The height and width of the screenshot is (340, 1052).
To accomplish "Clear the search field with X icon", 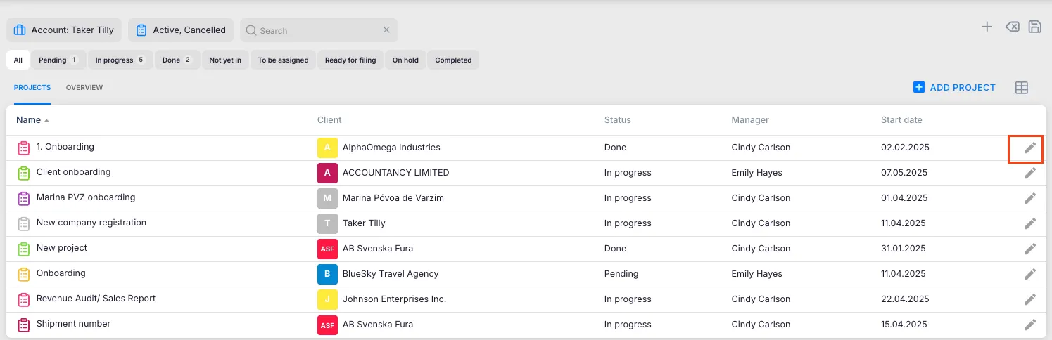I will (x=386, y=30).
